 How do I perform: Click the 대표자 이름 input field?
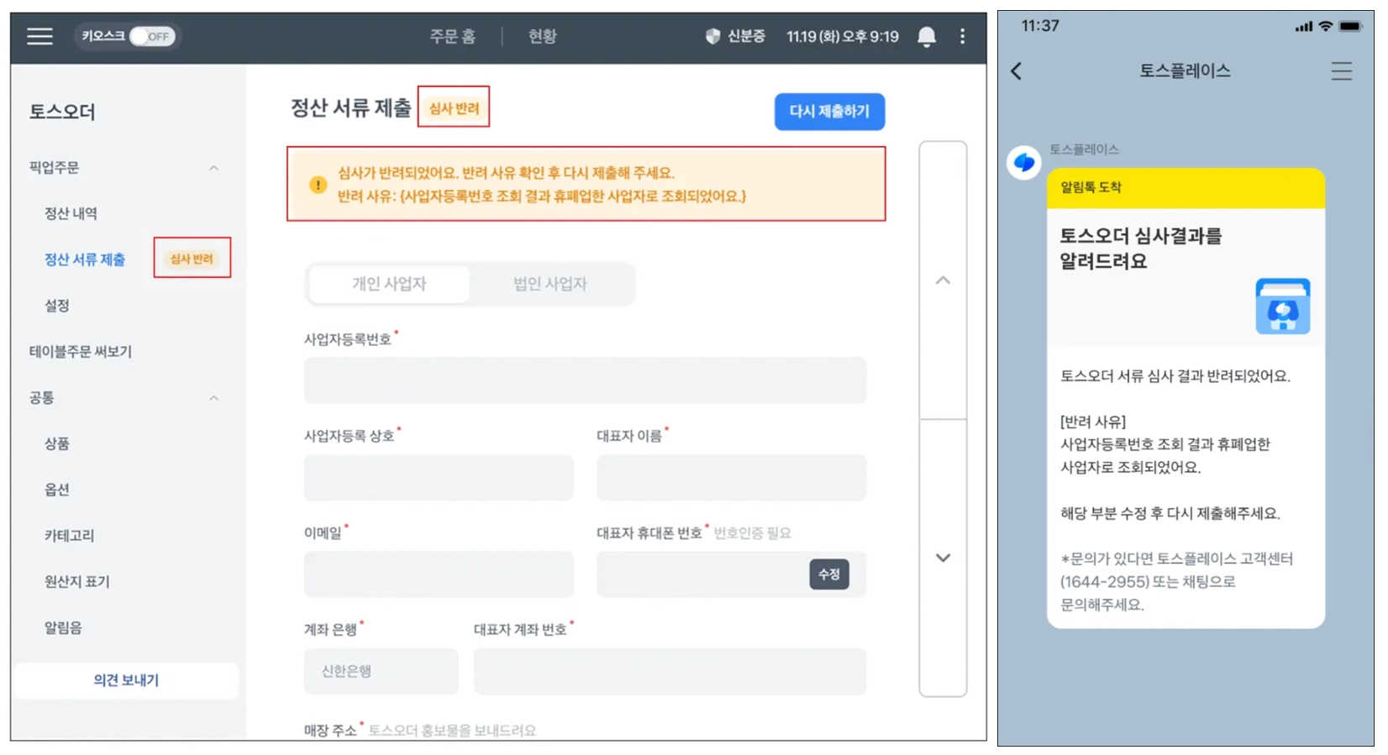731,478
